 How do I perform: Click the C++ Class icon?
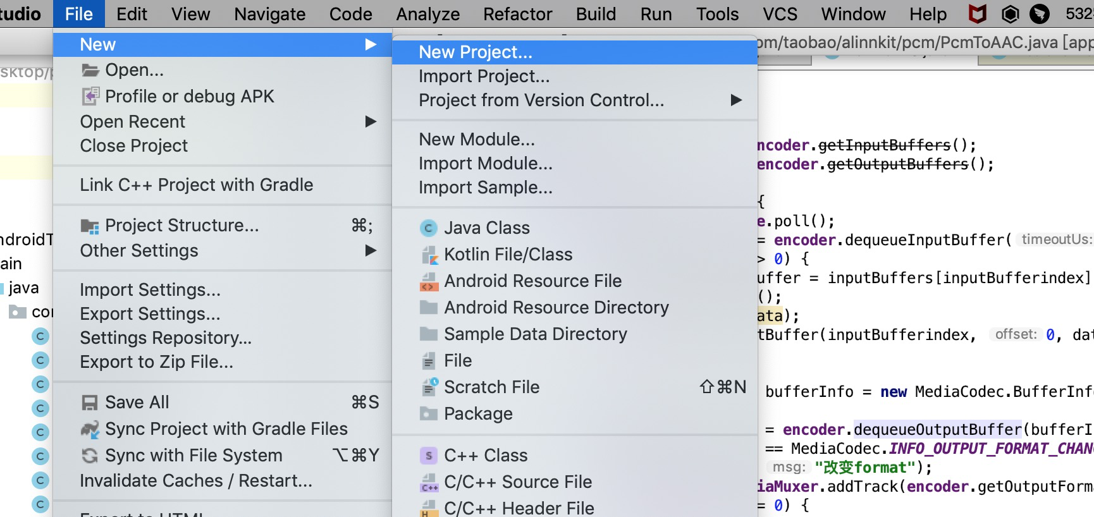[429, 456]
